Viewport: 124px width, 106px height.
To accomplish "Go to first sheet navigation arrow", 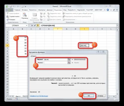I will [7, 96].
